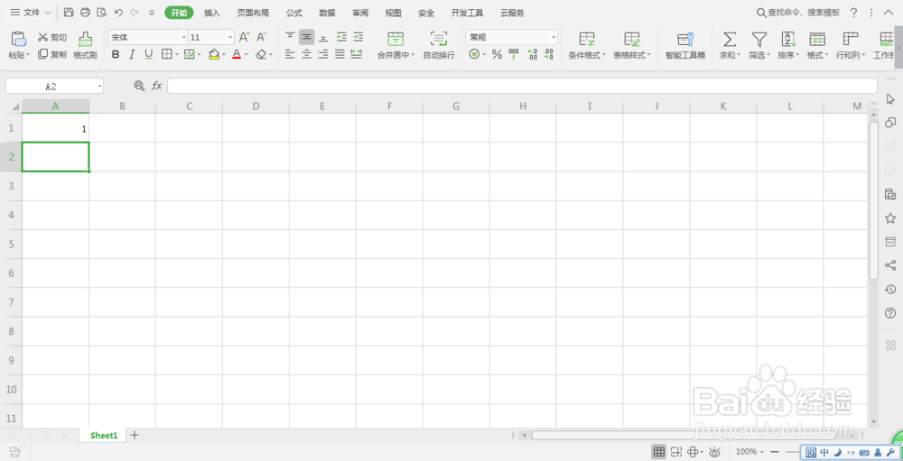Viewport: 903px width, 461px height.
Task: Click the help question icon in sidebar
Action: (890, 313)
